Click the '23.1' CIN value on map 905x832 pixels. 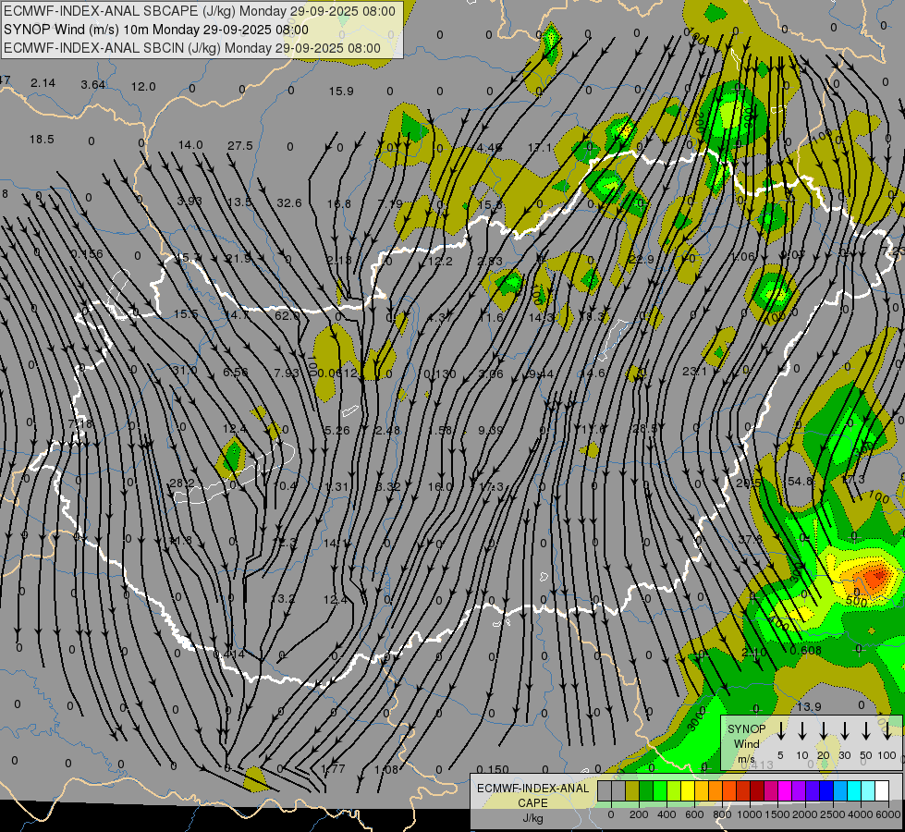pos(694,372)
